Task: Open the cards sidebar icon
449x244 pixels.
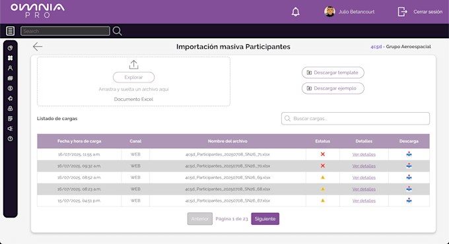Action: (x=11, y=78)
